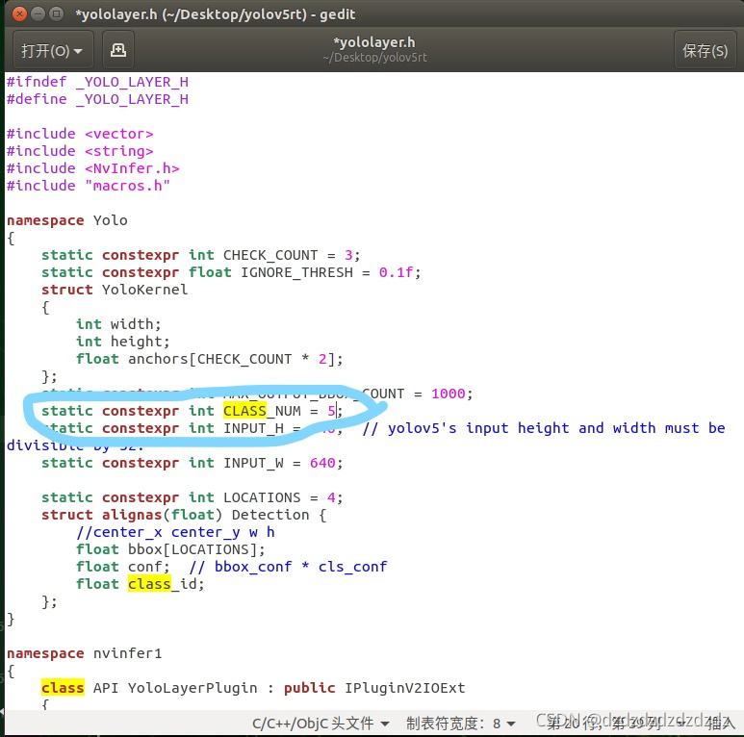Click the *yololayer.h title in header bar
Image resolution: width=744 pixels, height=737 pixels.
point(374,42)
